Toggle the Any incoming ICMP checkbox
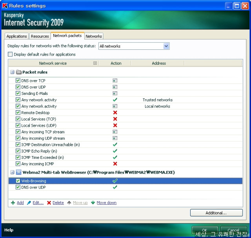 point(18,164)
